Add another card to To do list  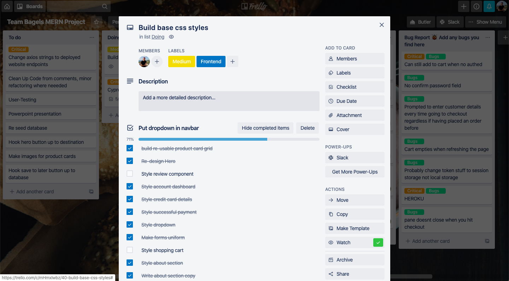[x=32, y=192]
